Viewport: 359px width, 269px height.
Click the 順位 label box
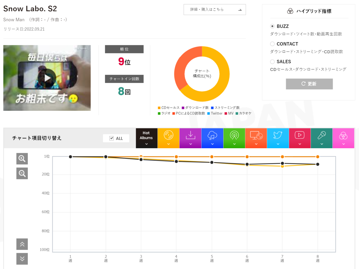tap(124, 49)
